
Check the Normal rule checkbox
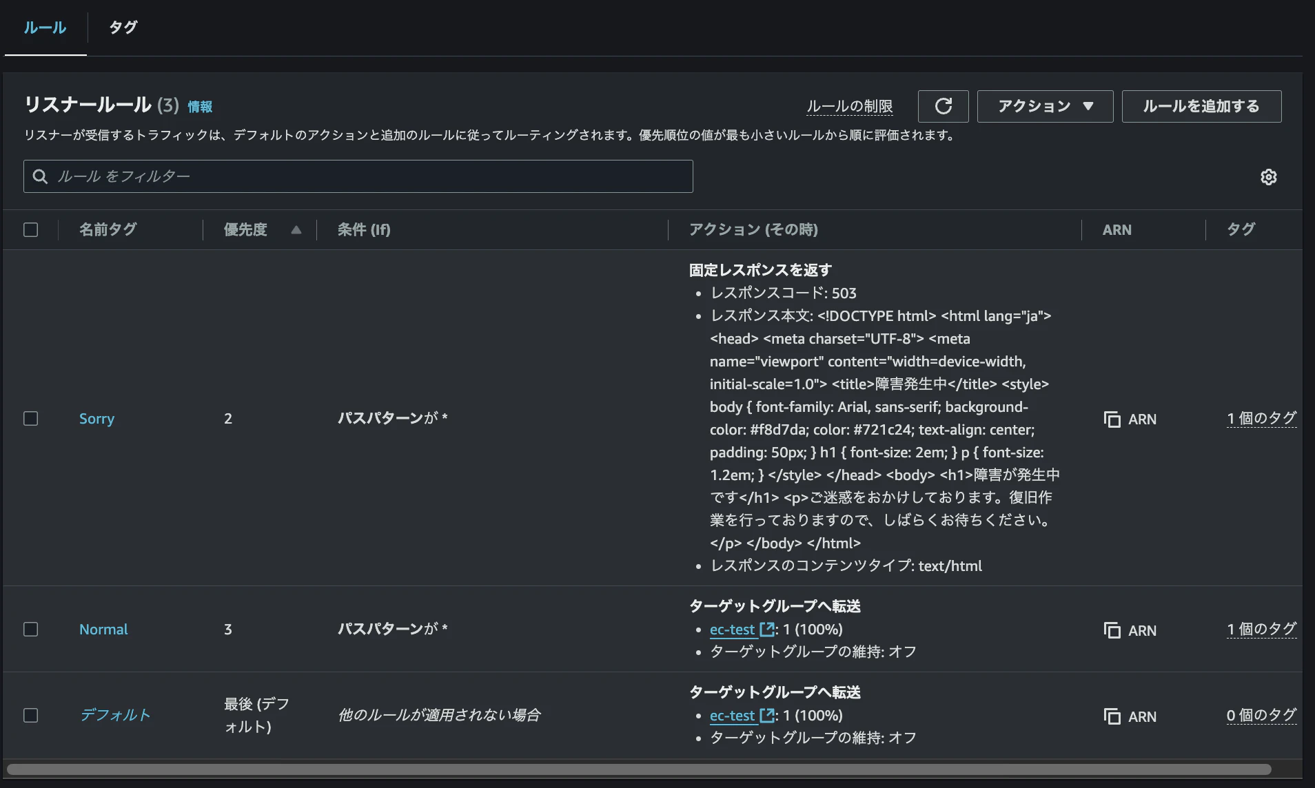pos(30,629)
